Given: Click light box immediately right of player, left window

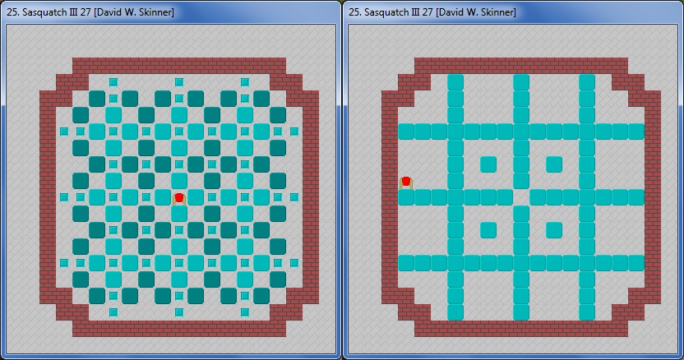Looking at the screenshot, I should click(x=196, y=197).
